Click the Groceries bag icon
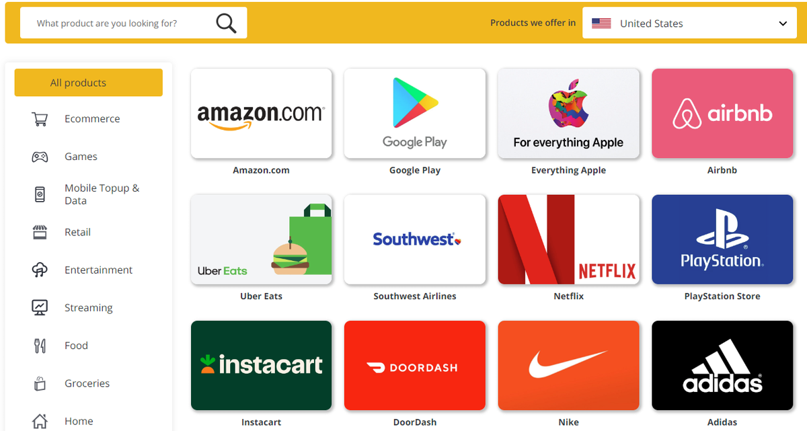807x431 pixels. coord(40,383)
